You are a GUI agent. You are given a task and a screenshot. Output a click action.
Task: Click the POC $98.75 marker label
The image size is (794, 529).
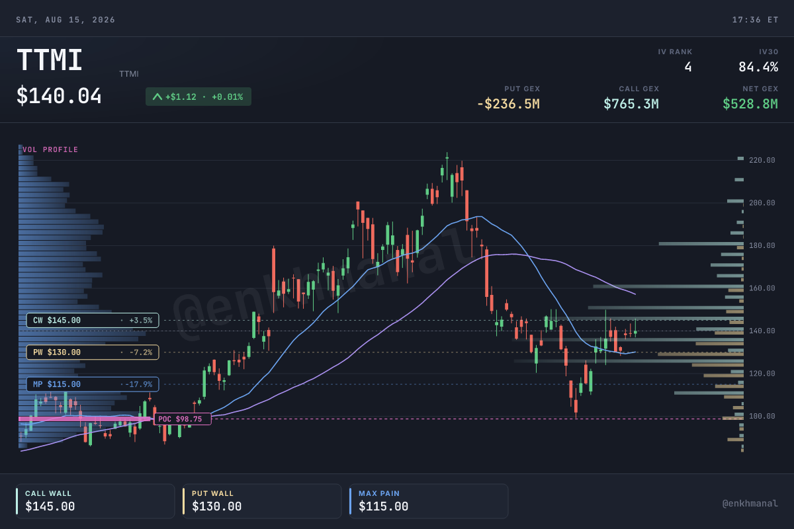(x=183, y=419)
